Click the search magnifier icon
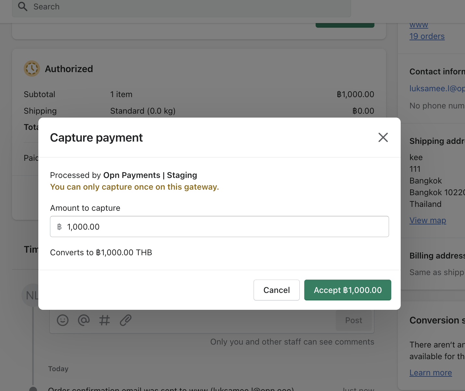 pos(22,6)
